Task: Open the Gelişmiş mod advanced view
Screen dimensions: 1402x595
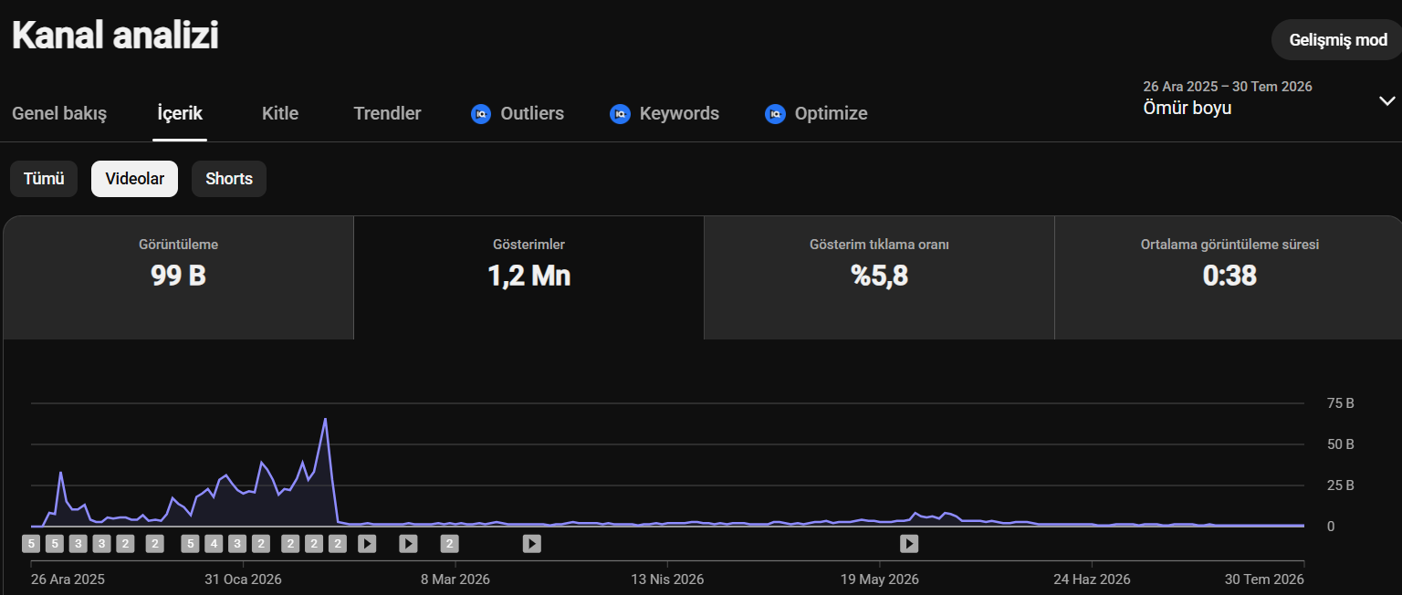Action: click(1337, 40)
